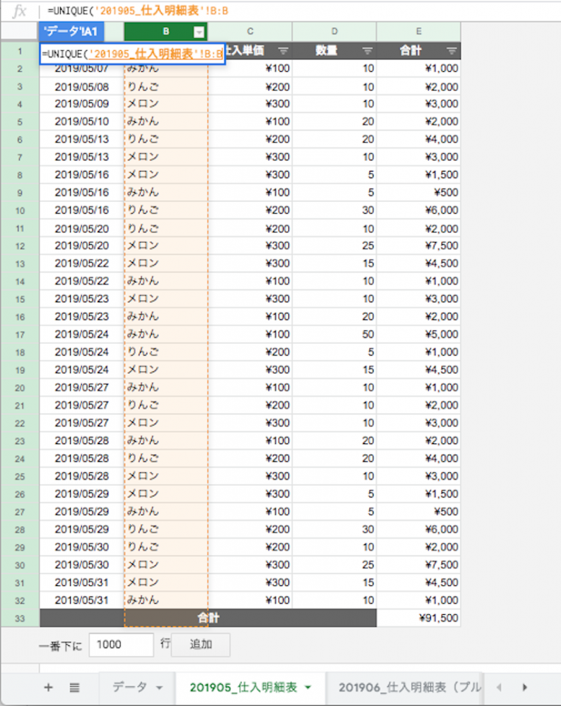561x706 pixels.
Task: Click the filter icon in 数量 header
Action: click(x=367, y=51)
